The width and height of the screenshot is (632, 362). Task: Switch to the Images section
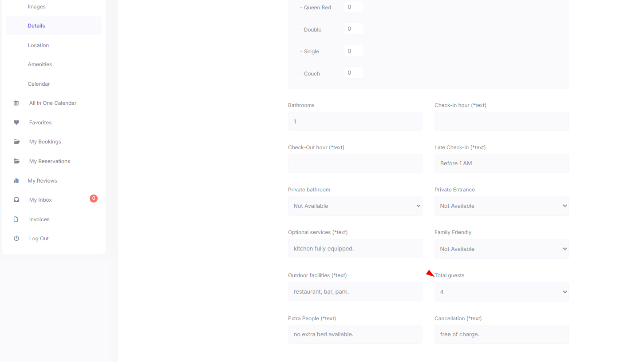pyautogui.click(x=36, y=7)
